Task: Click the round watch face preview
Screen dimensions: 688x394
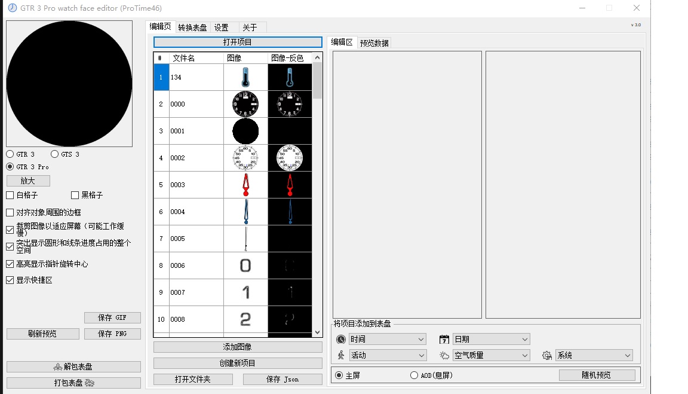Action: click(x=69, y=84)
